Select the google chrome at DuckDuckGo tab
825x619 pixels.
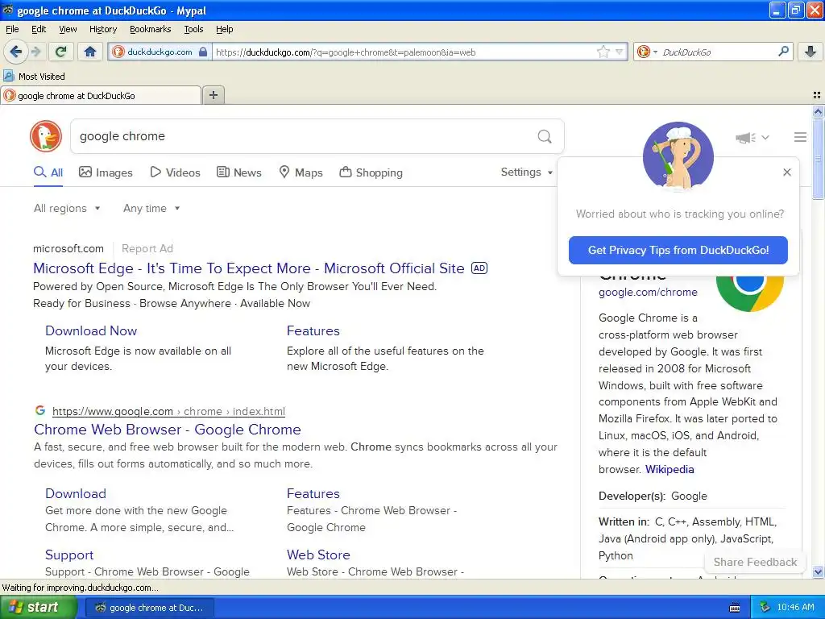[101, 95]
